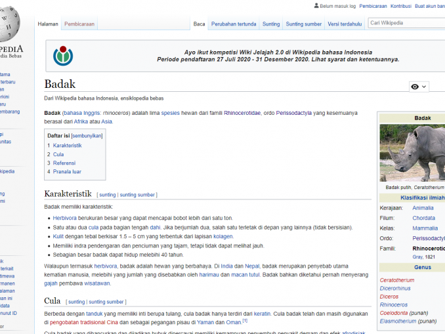Open the Coelodonta genus link
Screen dimensions: 445x334
click(394, 313)
